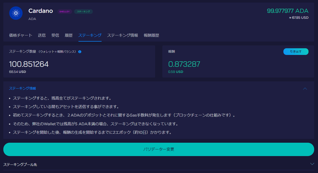The width and height of the screenshot is (318, 173).
Task: Click the バリデーター変更 button
Action: click(159, 149)
